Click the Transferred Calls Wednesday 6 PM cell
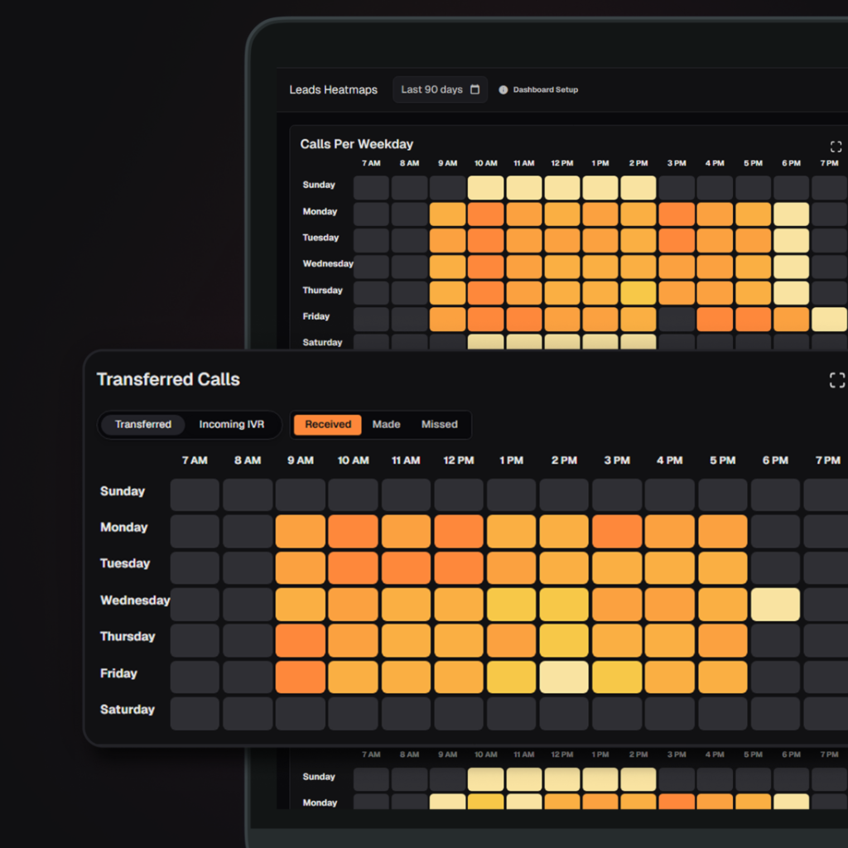This screenshot has height=848, width=848. 775,604
